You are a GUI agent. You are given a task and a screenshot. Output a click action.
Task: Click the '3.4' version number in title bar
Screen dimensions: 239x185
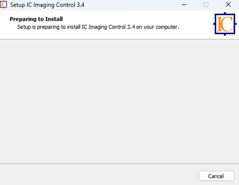[x=80, y=5]
